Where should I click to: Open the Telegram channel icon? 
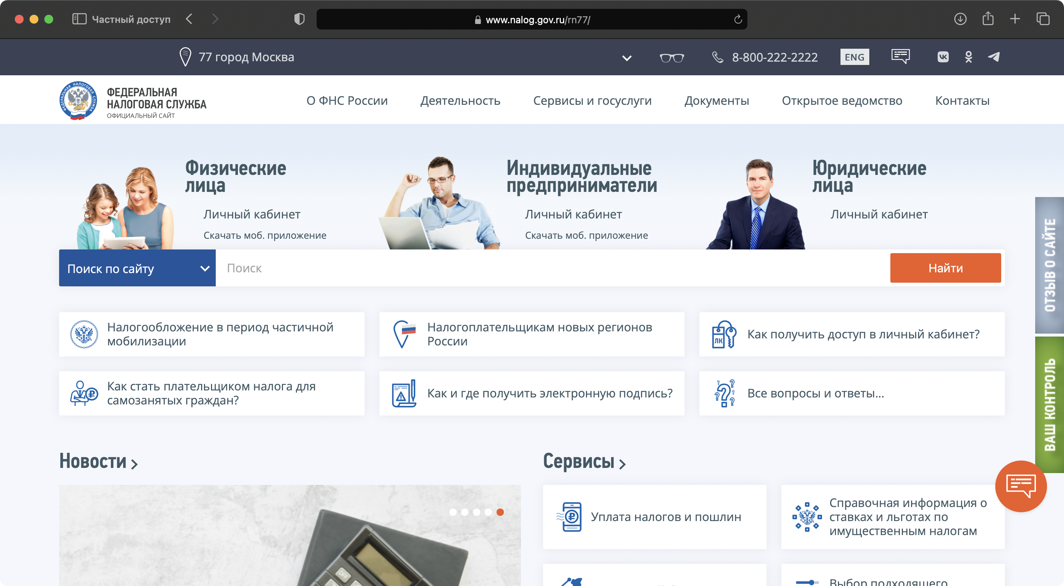994,57
